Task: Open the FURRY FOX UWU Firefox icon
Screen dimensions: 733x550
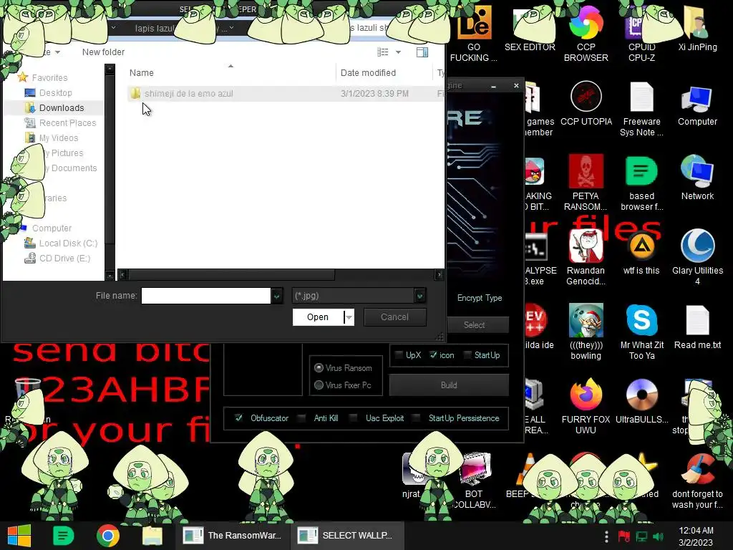Action: coord(586,406)
